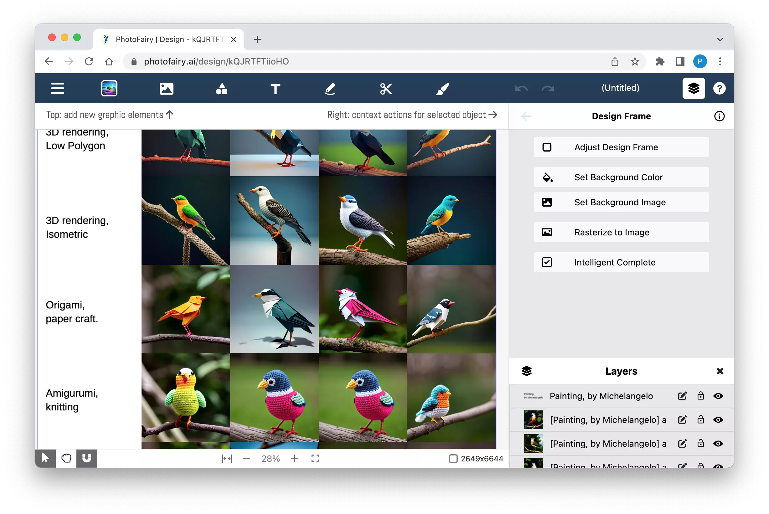The image size is (769, 514).
Task: Select Adjust Design Frame menu item
Action: (x=621, y=147)
